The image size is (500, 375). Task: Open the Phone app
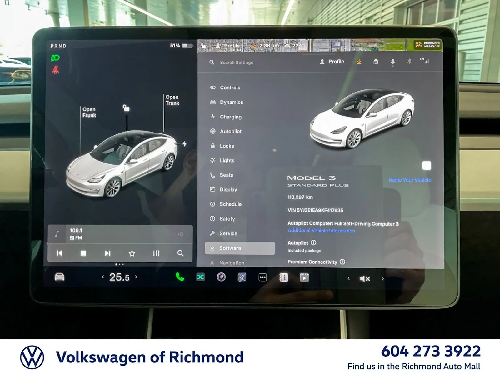point(180,277)
